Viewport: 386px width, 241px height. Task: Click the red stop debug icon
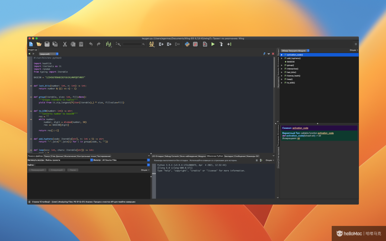click(195, 44)
